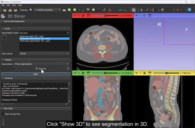Select Whole body segmentation TS2 - quick

point(44,41)
